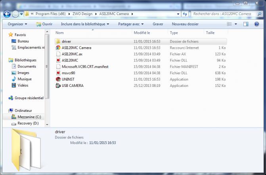Expand arrow after ASI120MC Camera breadcrumb
The width and height of the screenshot is (266, 175).
[x=132, y=14]
